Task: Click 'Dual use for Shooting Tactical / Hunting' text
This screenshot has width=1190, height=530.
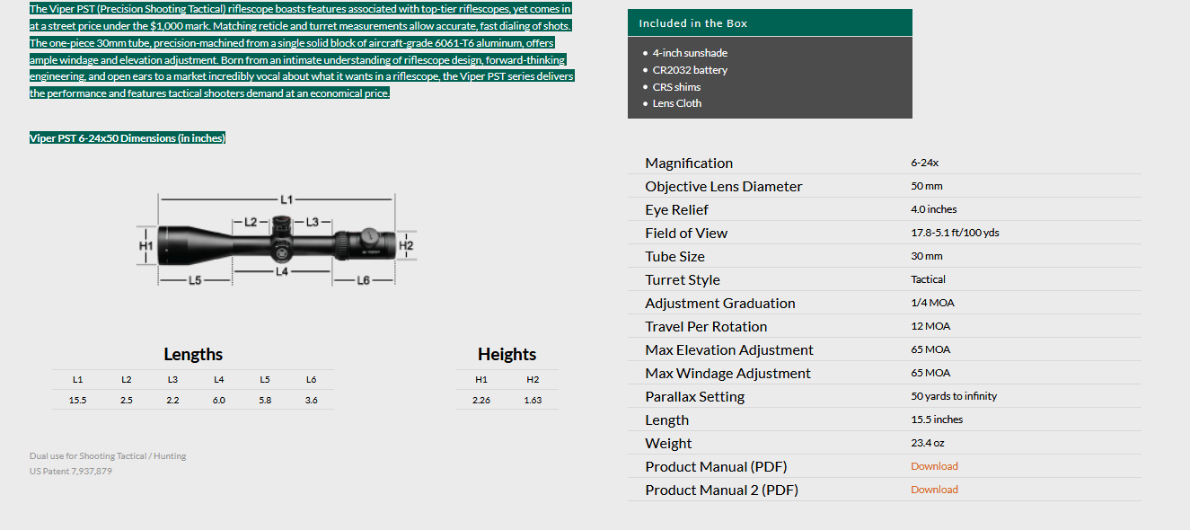Action: (x=108, y=456)
